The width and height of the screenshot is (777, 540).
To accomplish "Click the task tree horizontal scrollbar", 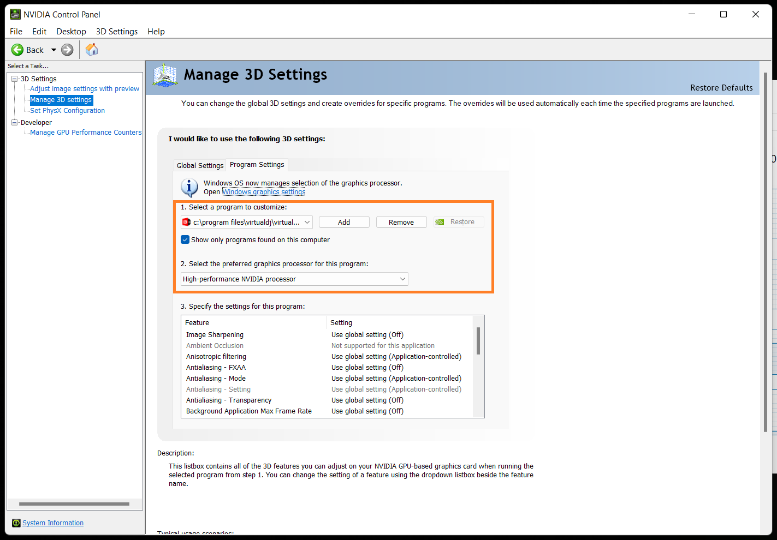I will click(74, 504).
